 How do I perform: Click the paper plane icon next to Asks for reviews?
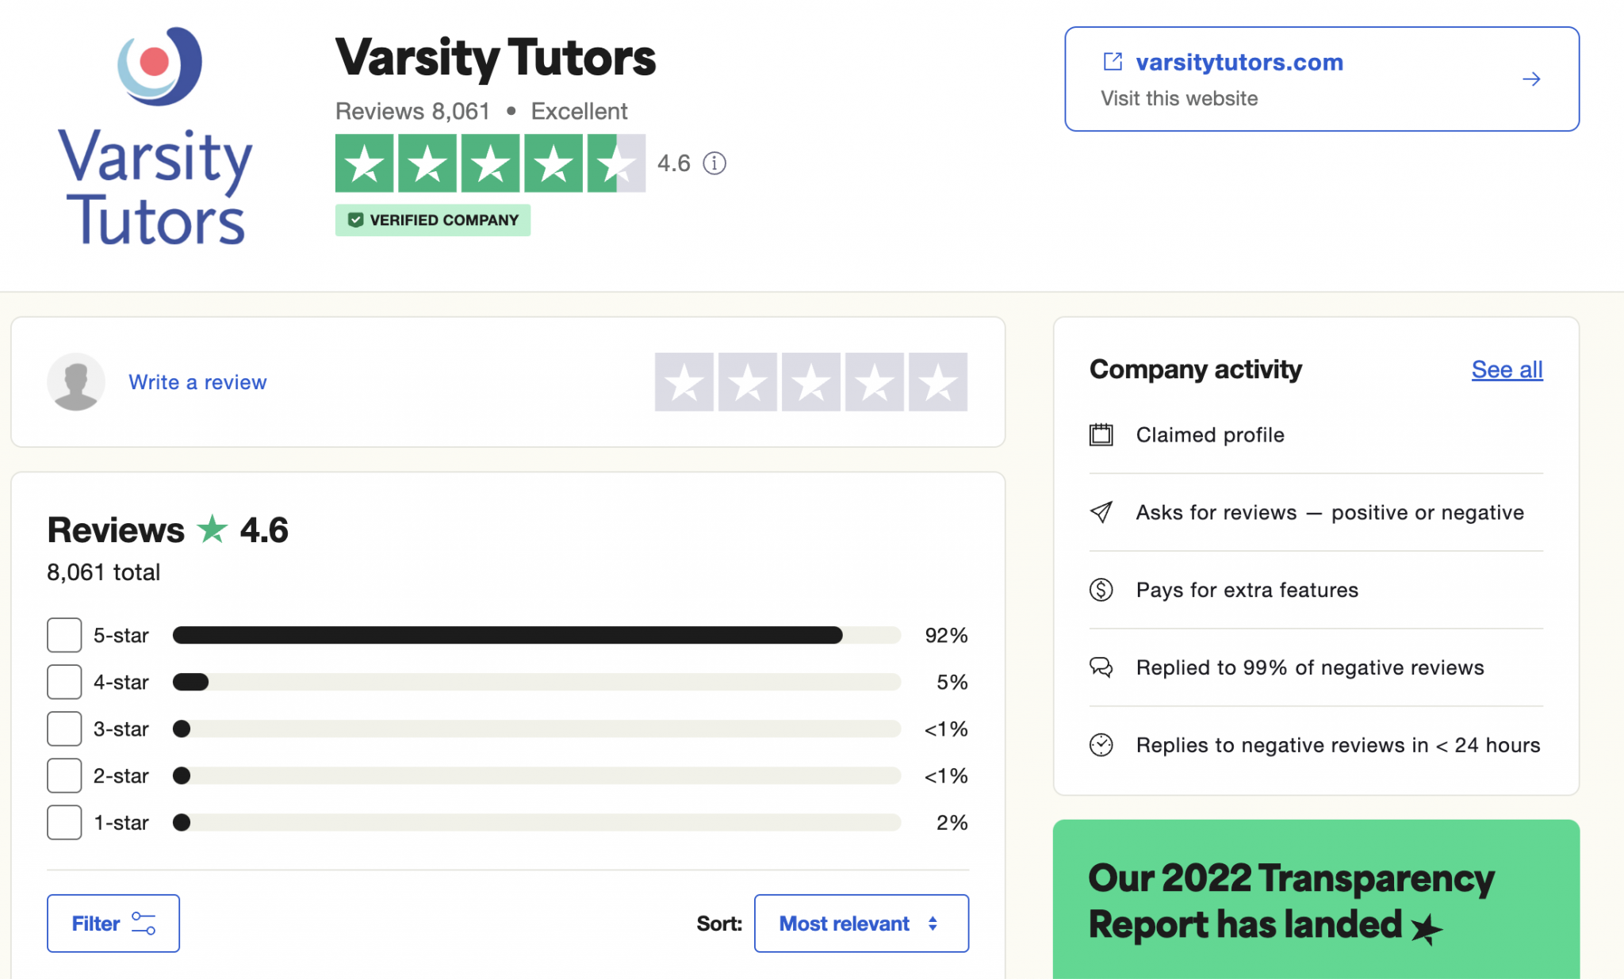[x=1102, y=513]
